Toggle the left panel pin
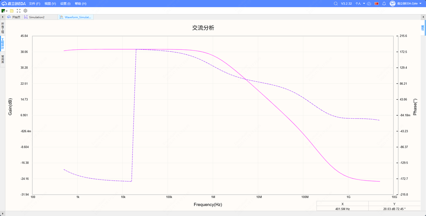The width and height of the screenshot is (426, 216). tap(3, 17)
